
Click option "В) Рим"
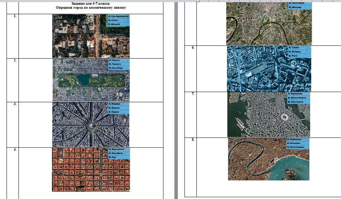tap(113, 157)
